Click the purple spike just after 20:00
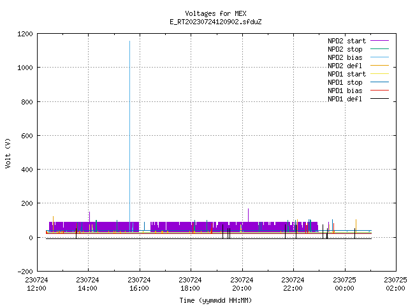 [248, 215]
